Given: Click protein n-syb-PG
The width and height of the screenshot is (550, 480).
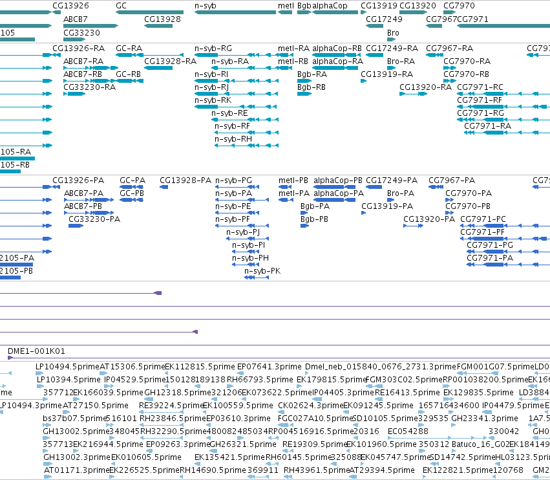Looking at the screenshot, I should click(233, 180).
